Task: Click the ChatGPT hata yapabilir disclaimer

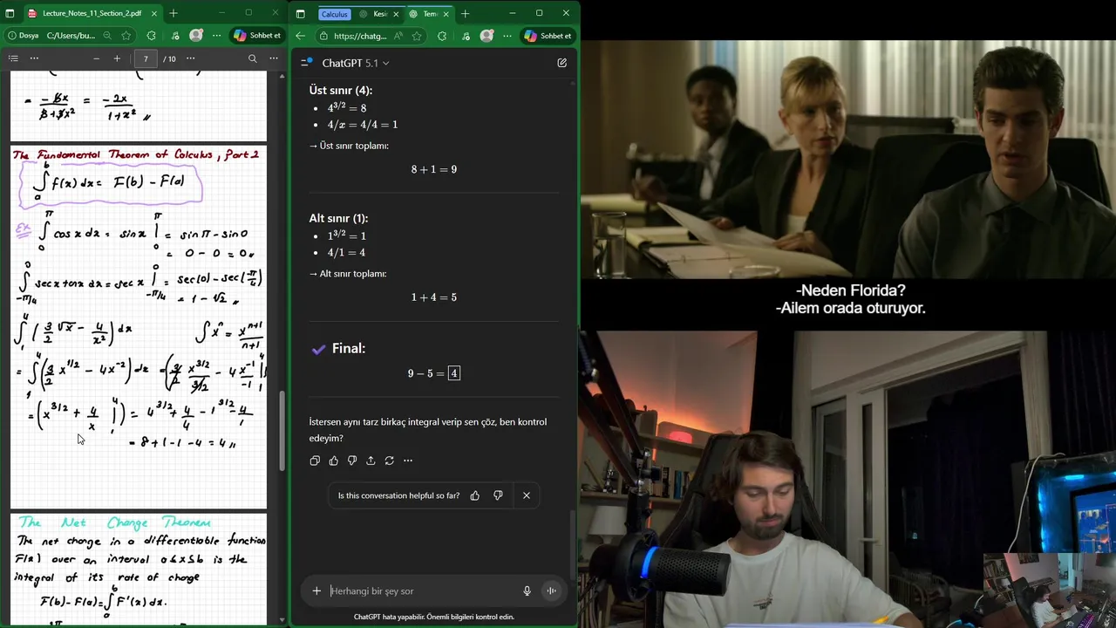Action: click(433, 617)
